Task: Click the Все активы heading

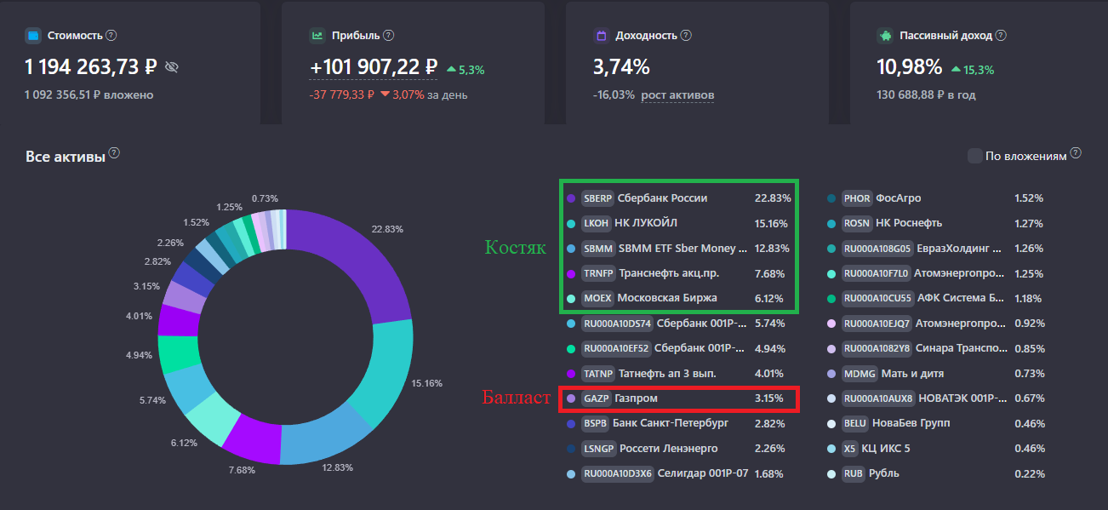Action: (x=65, y=157)
